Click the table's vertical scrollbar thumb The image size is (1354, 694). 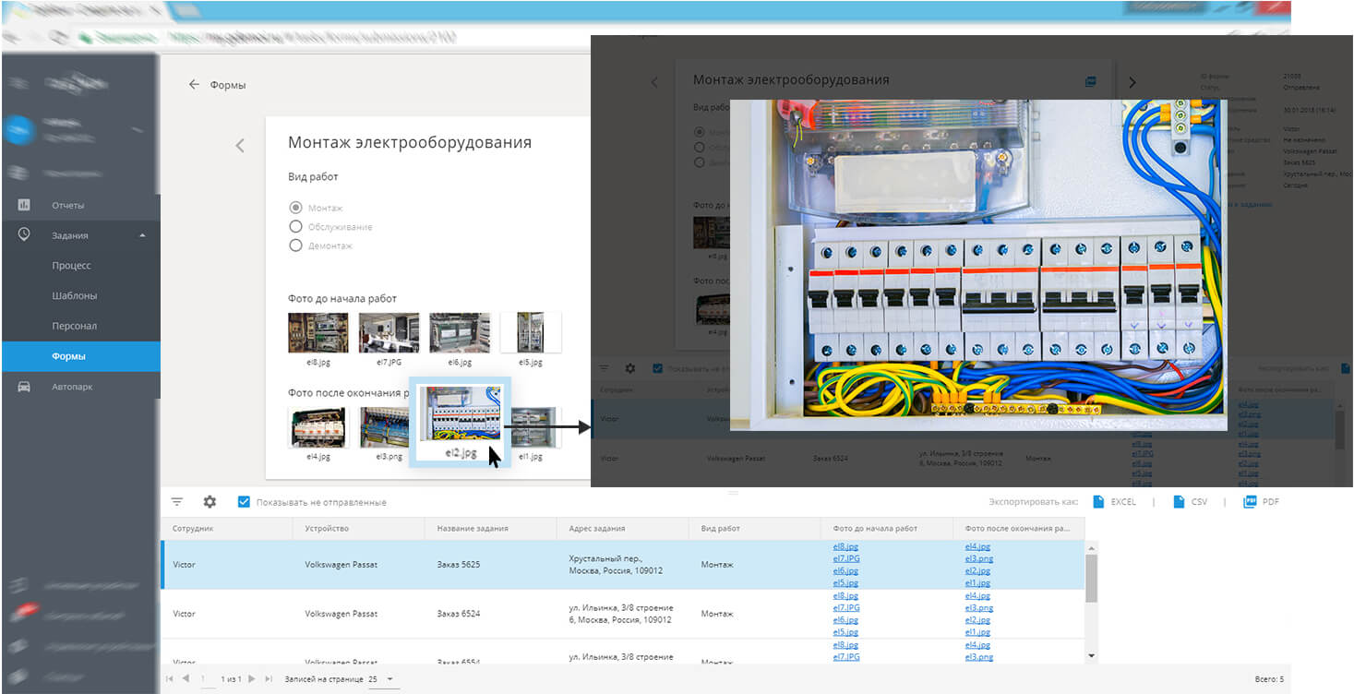click(1092, 577)
